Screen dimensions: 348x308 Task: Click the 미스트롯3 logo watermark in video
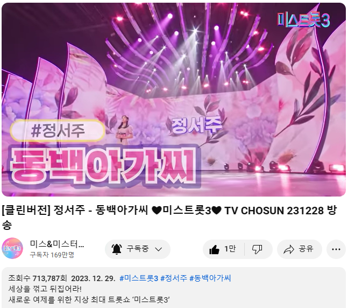(303, 20)
